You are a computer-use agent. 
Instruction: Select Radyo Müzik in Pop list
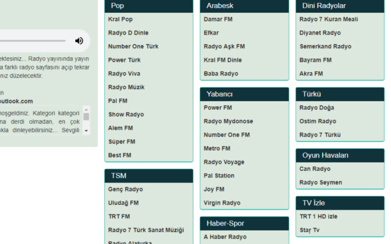(x=126, y=87)
